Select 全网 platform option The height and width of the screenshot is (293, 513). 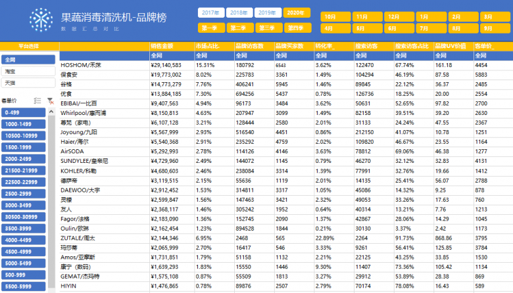click(x=28, y=59)
